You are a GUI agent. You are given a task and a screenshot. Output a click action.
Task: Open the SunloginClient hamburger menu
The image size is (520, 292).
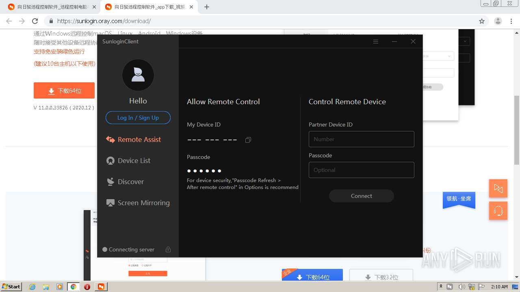(x=376, y=41)
